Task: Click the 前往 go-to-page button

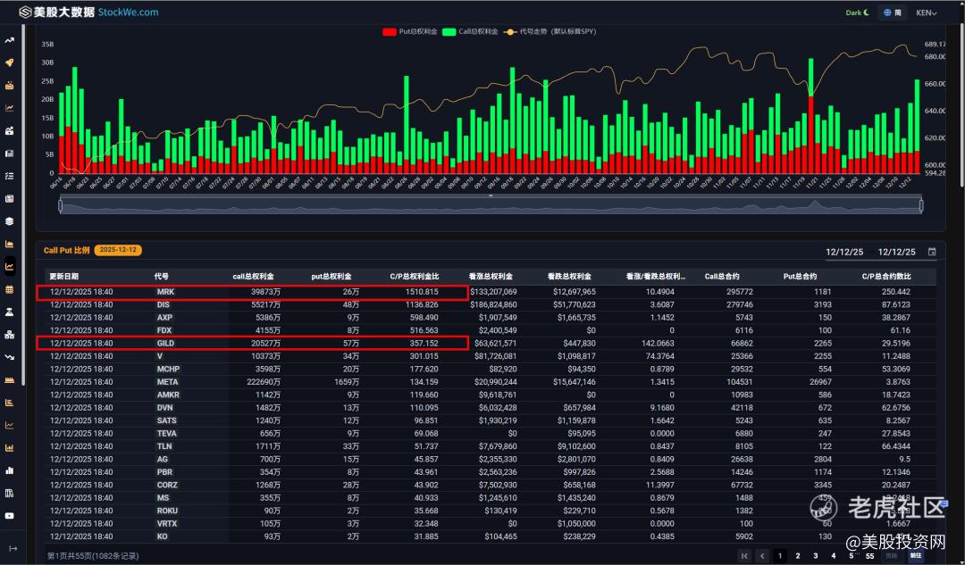Action: (x=915, y=555)
